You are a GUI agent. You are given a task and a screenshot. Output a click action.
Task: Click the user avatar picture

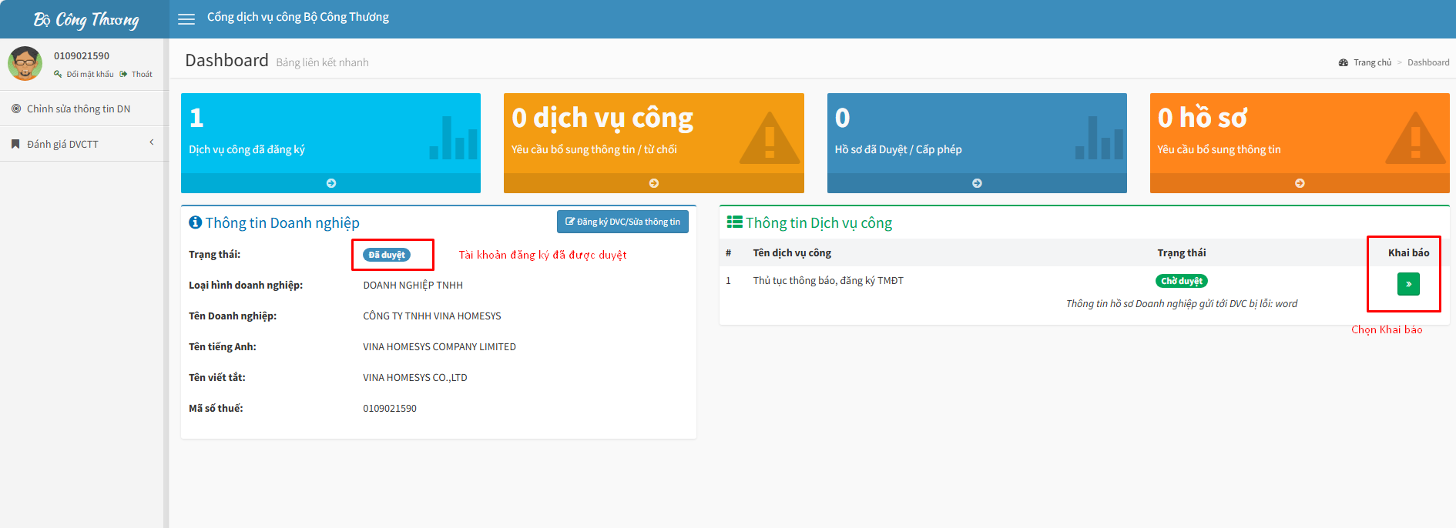point(25,63)
